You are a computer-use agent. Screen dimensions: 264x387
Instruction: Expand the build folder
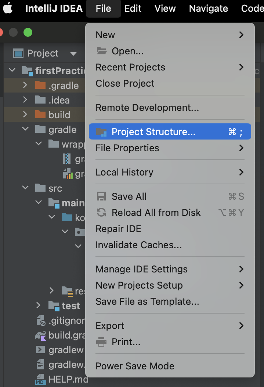point(25,114)
